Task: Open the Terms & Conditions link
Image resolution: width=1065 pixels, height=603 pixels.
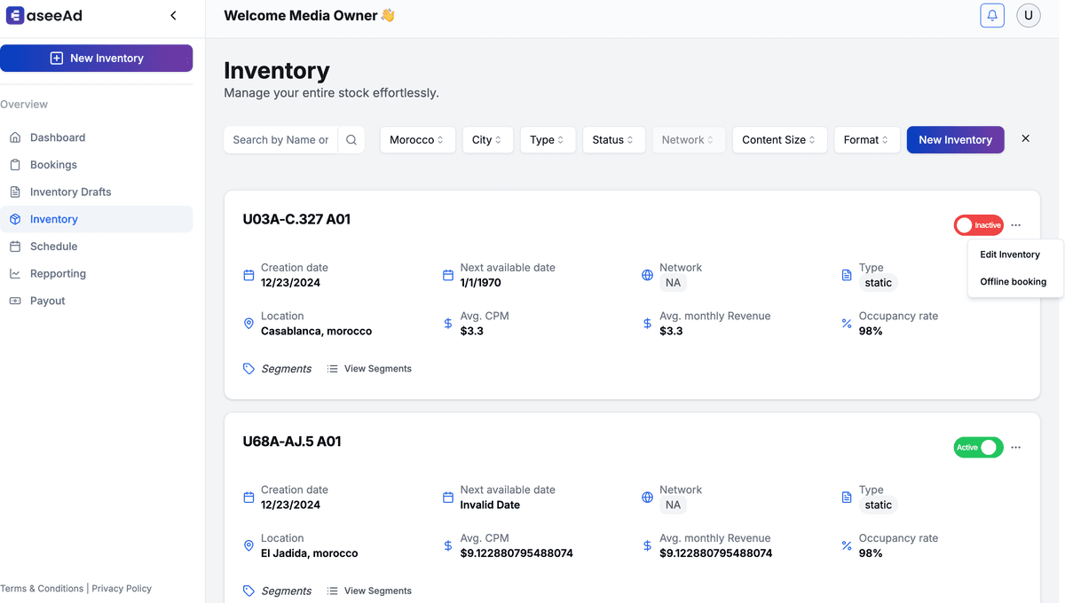Action: pyautogui.click(x=42, y=589)
